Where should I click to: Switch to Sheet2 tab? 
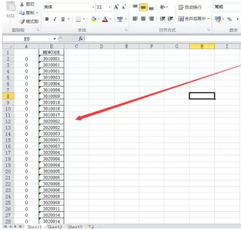click(x=55, y=227)
